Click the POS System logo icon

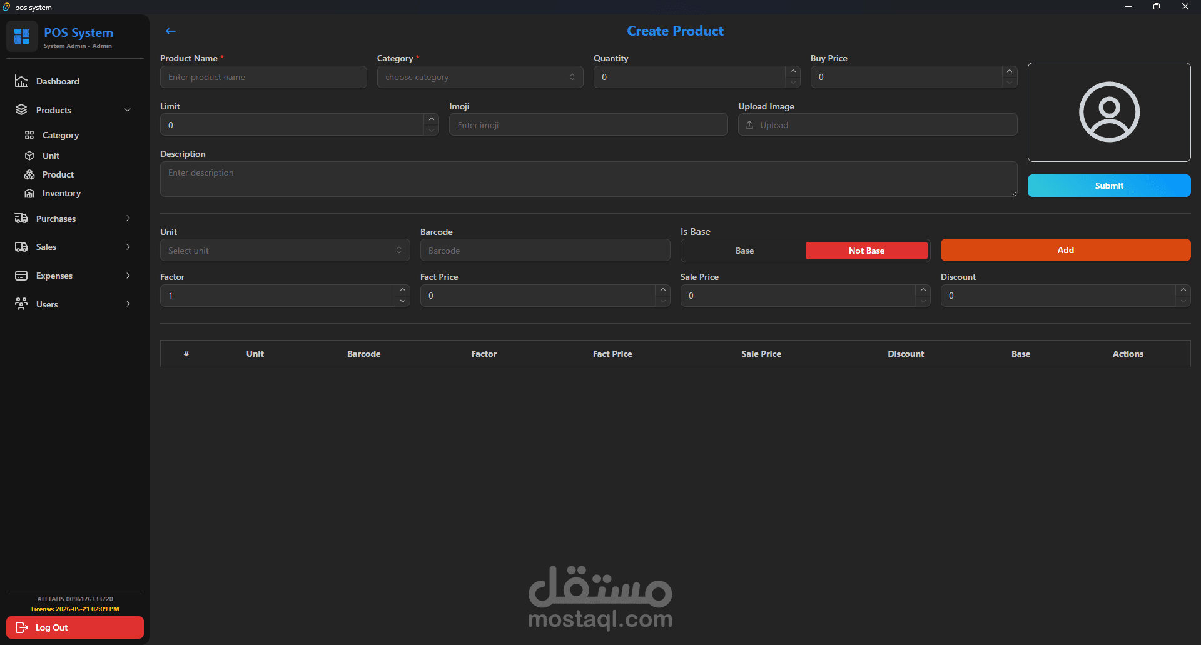click(x=22, y=36)
